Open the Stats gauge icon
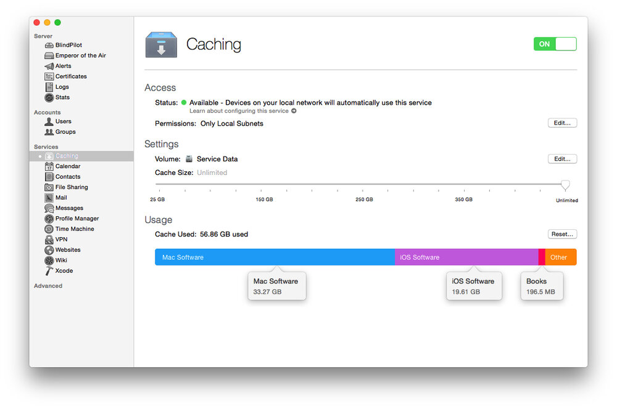Image resolution: width=617 pixels, height=409 pixels. pyautogui.click(x=49, y=97)
